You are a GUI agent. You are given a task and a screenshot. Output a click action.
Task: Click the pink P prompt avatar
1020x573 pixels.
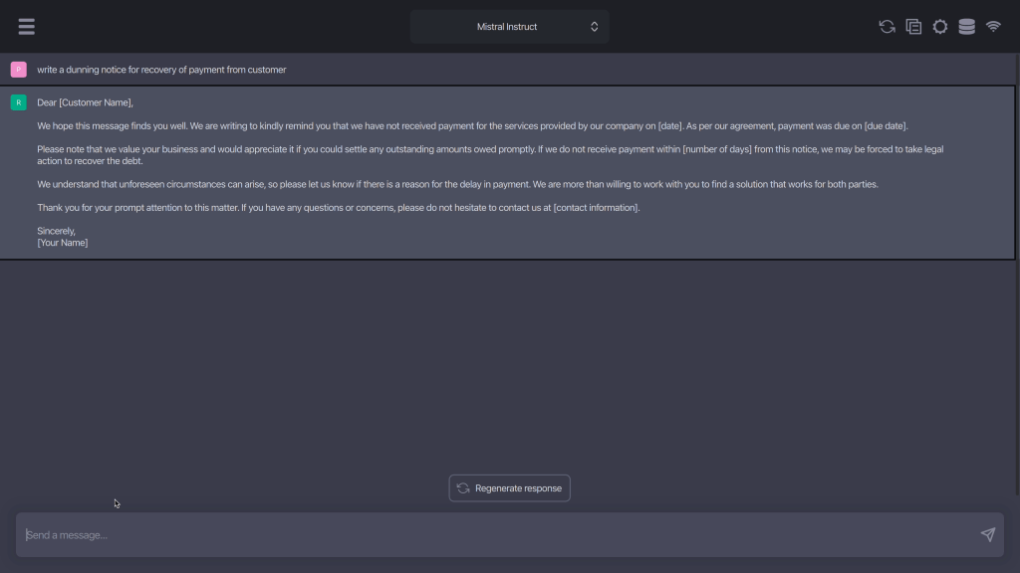point(18,70)
